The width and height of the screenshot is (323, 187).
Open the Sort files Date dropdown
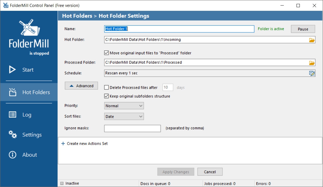tap(124, 116)
